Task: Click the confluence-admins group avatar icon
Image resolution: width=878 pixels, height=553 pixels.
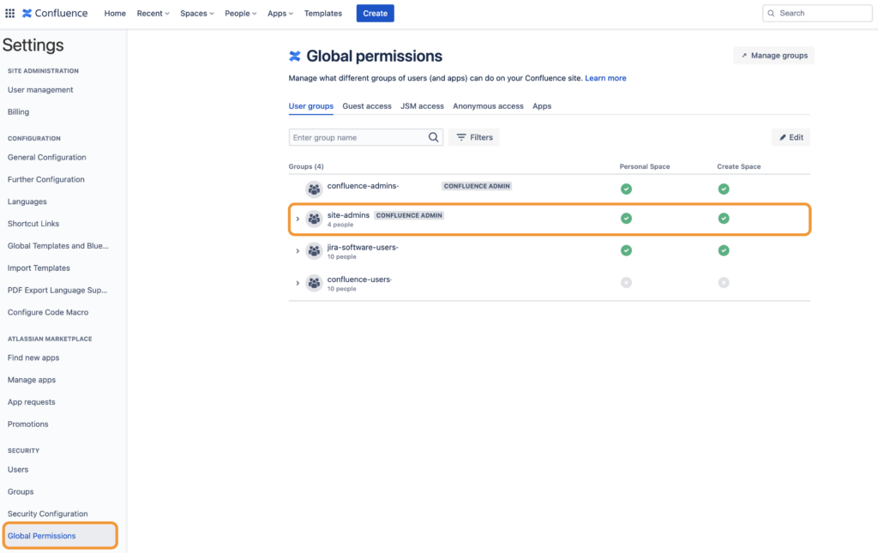Action: [314, 189]
